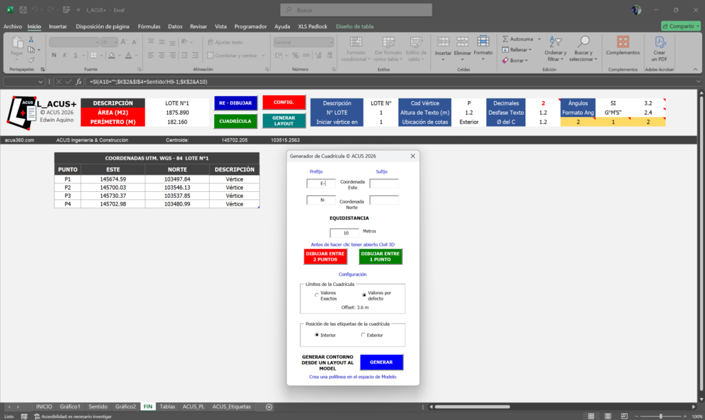Switch to the ACUS_PL sheet tab
Viewport: 705px width, 420px height.
point(193,406)
